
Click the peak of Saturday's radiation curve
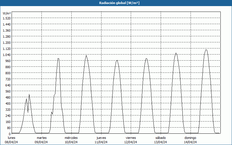(x=176, y=53)
